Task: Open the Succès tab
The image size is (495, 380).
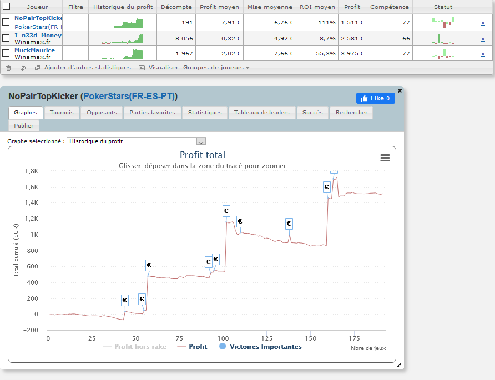Action: (x=312, y=113)
